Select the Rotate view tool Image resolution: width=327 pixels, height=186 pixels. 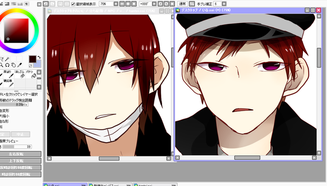(x=7, y=65)
